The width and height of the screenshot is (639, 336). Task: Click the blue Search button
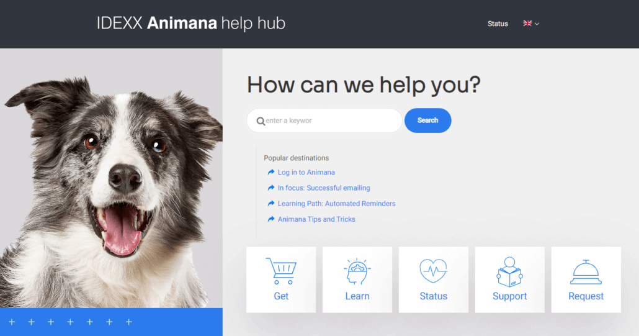[427, 120]
